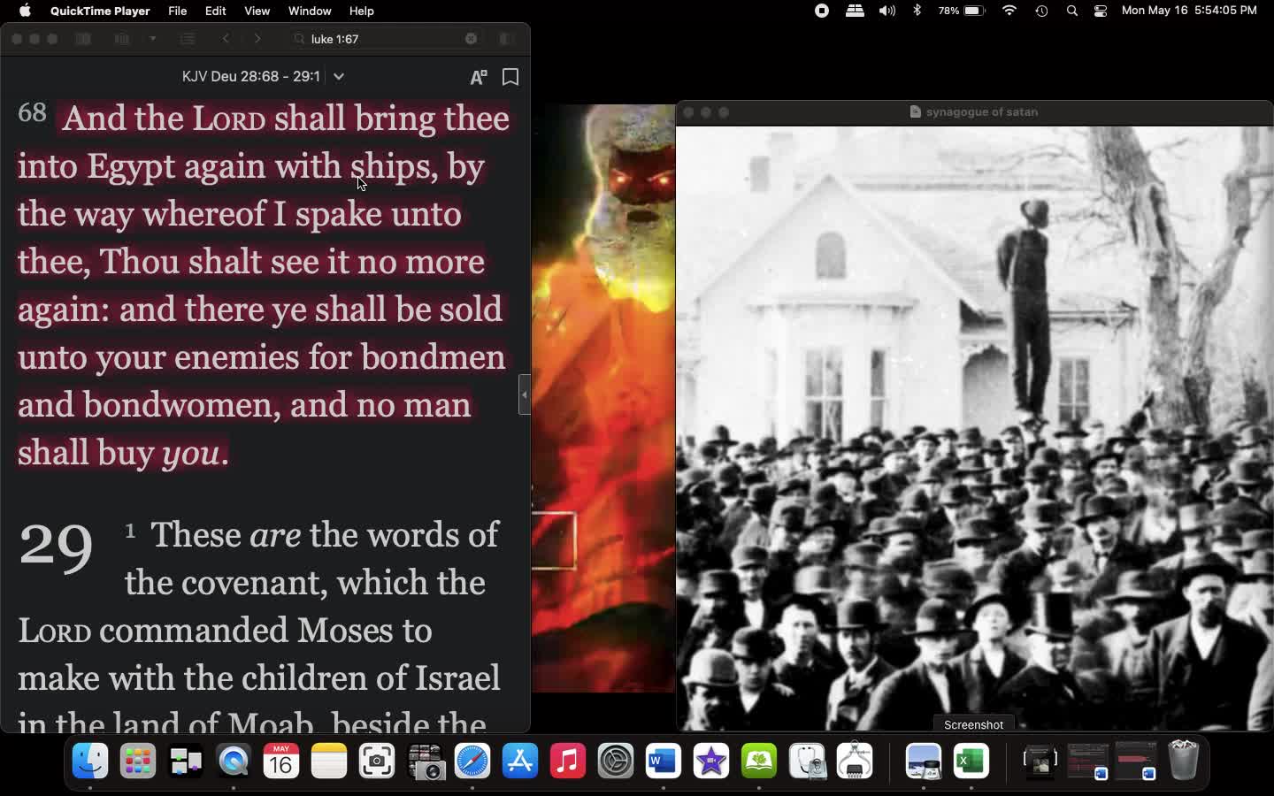Image resolution: width=1274 pixels, height=796 pixels.
Task: Collapse the split pane using the edge handle
Action: pos(525,395)
